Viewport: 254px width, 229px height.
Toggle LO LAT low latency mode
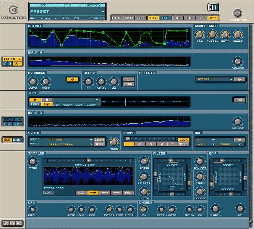click(117, 18)
